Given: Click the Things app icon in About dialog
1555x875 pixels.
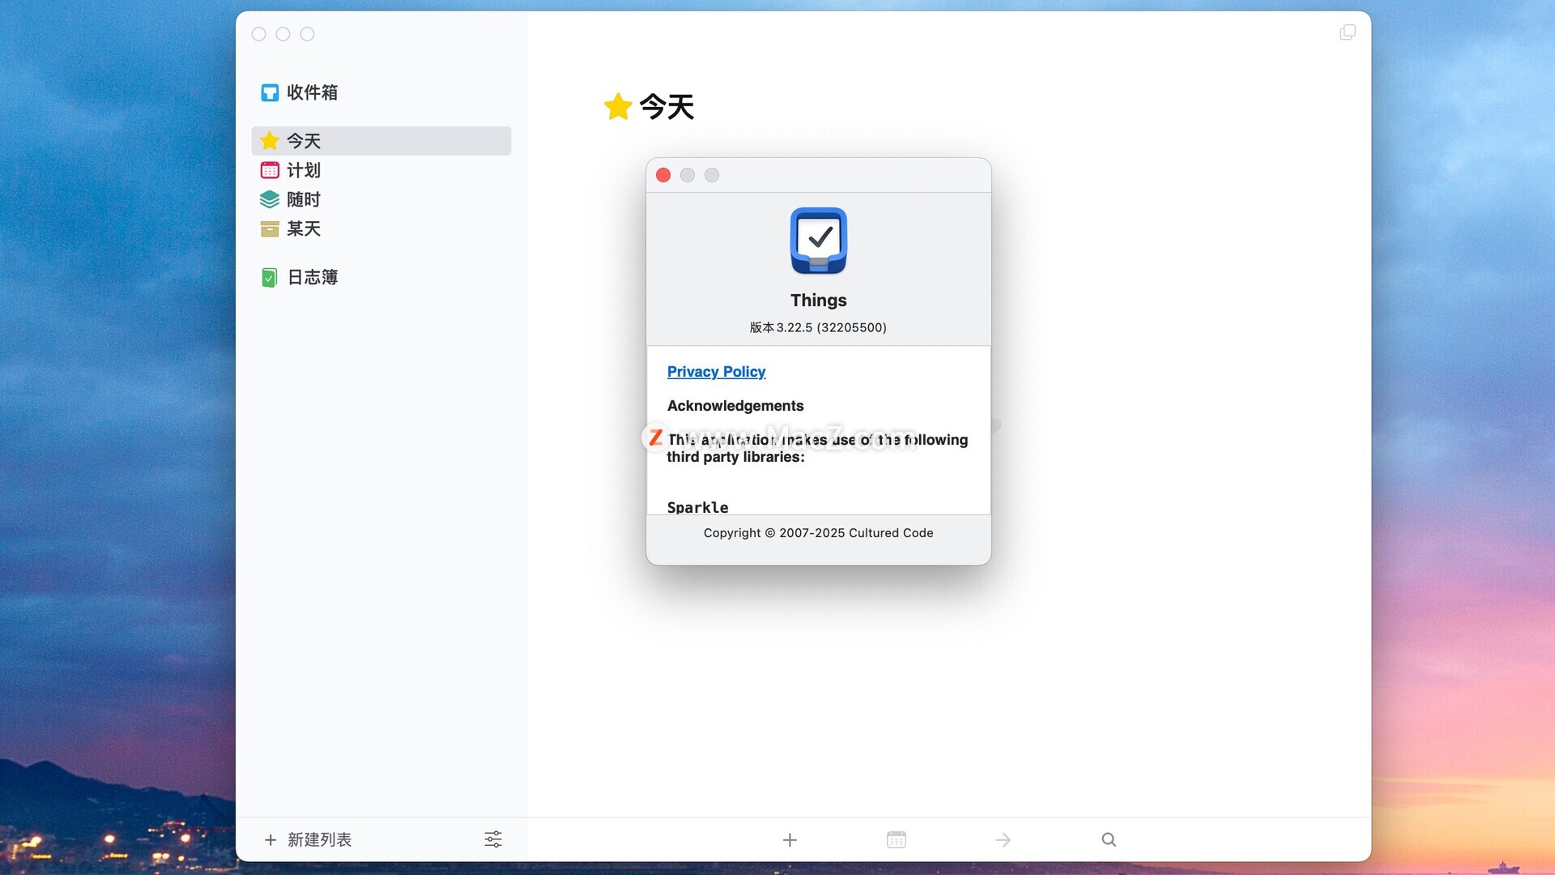Looking at the screenshot, I should point(818,241).
